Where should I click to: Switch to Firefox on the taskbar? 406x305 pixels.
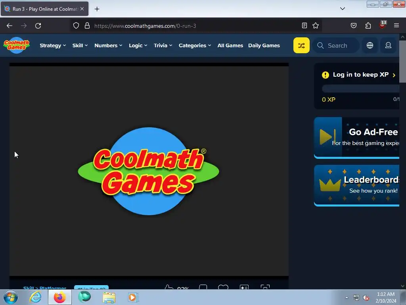tap(59, 297)
